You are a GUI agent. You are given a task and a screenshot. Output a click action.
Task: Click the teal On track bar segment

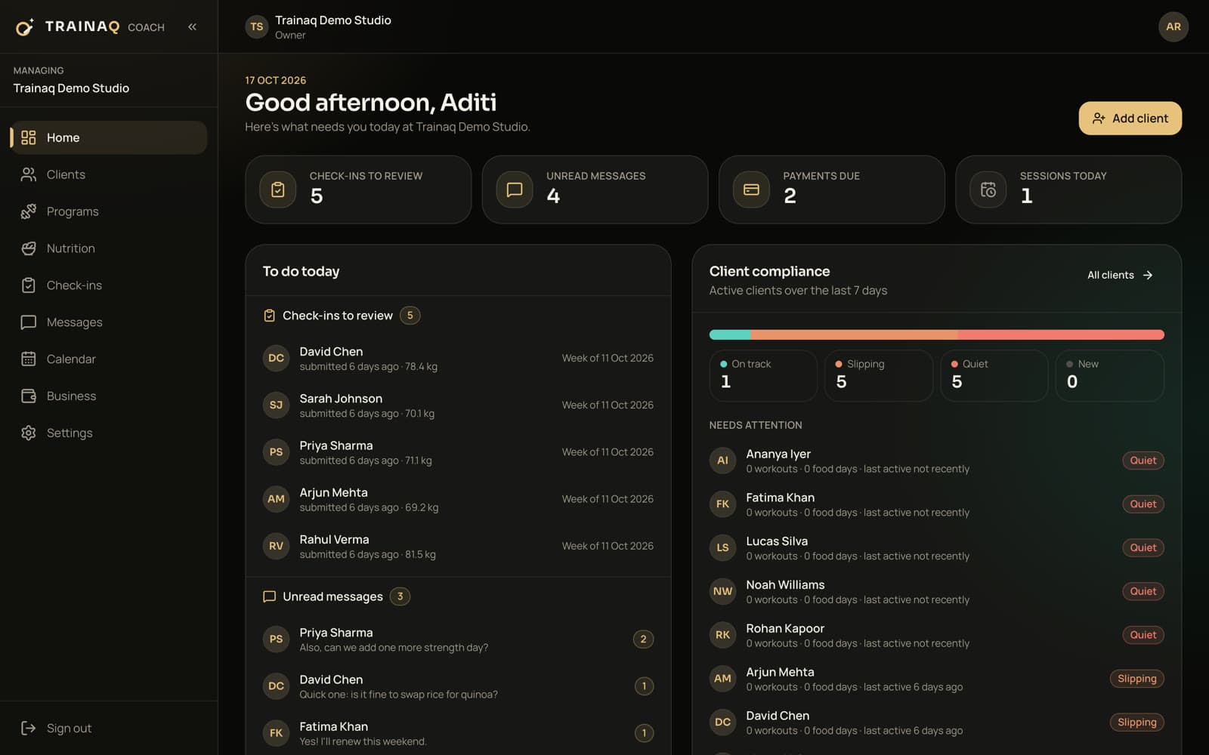coord(730,334)
